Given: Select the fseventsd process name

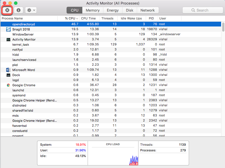Looking at the screenshot, I should [x=19, y=126].
